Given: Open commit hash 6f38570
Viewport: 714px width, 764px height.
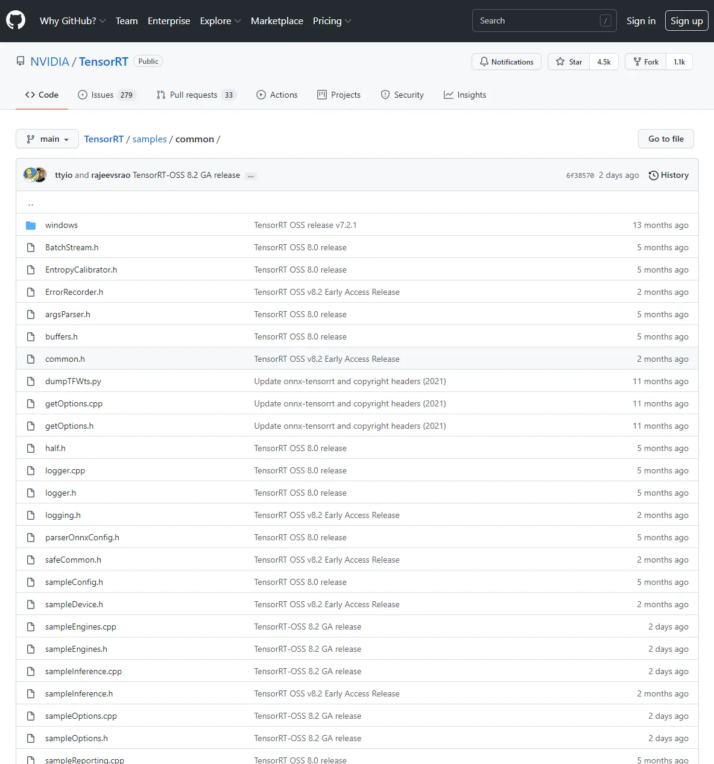Looking at the screenshot, I should pyautogui.click(x=580, y=175).
